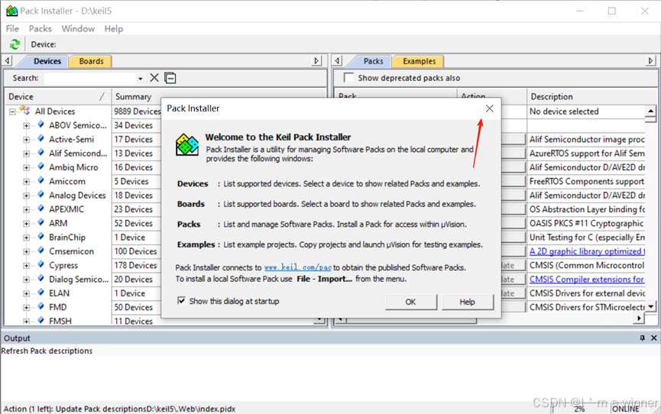This screenshot has width=661, height=414.
Task: Open the Search dropdown arrow
Action: [140, 79]
